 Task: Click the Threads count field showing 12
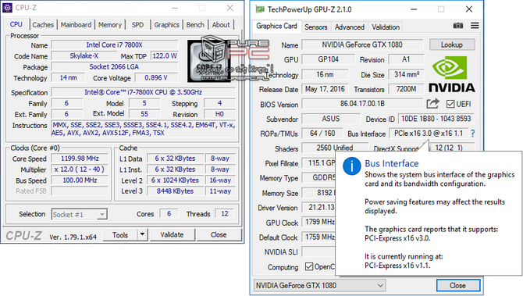point(225,214)
